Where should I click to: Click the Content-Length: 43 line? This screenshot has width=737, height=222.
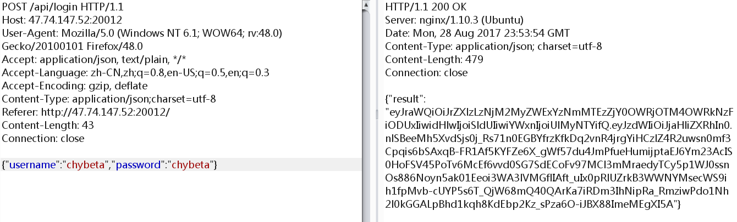[48, 126]
